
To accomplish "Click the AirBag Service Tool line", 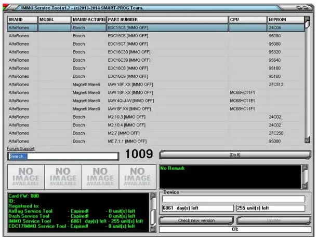I will pos(72,211).
